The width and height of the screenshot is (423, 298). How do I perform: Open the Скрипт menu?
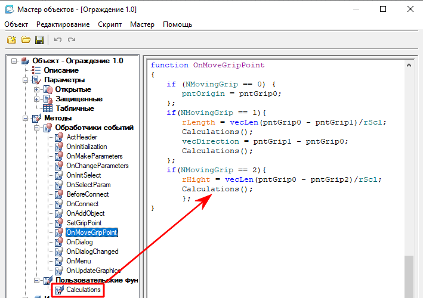[x=110, y=24]
